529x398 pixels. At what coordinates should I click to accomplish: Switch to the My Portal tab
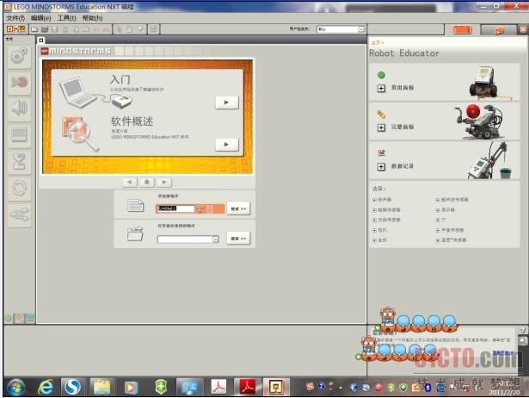pos(499,30)
